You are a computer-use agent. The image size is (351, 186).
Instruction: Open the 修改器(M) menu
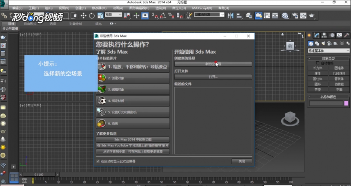pos(99,8)
